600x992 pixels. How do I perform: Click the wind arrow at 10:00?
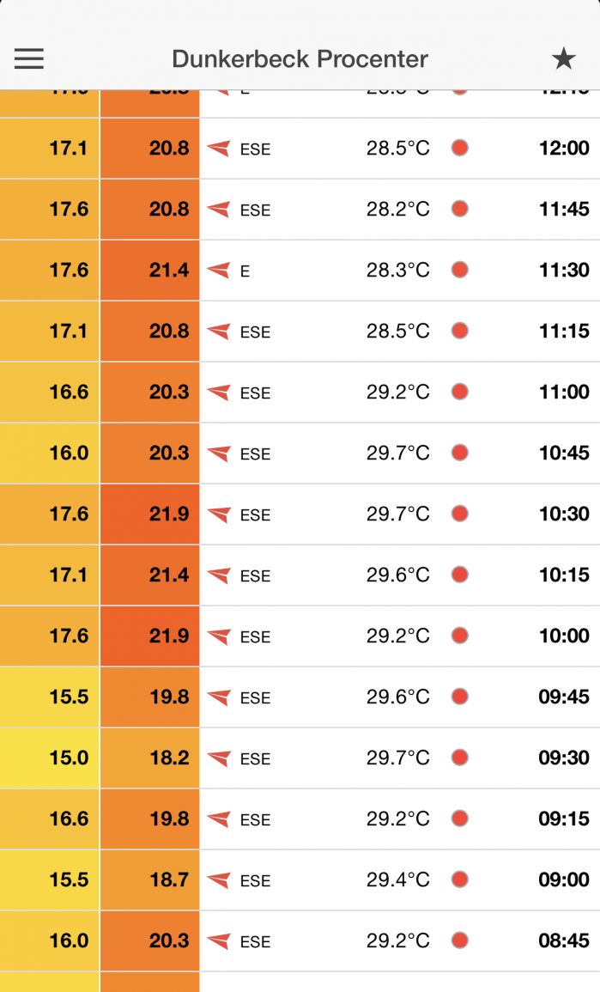pyautogui.click(x=219, y=636)
